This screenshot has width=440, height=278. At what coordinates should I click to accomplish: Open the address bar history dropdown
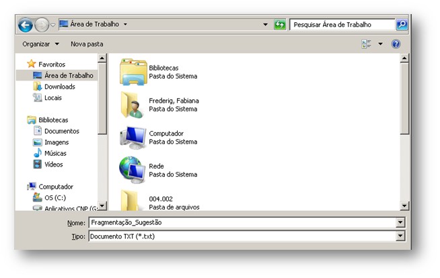pyautogui.click(x=265, y=25)
